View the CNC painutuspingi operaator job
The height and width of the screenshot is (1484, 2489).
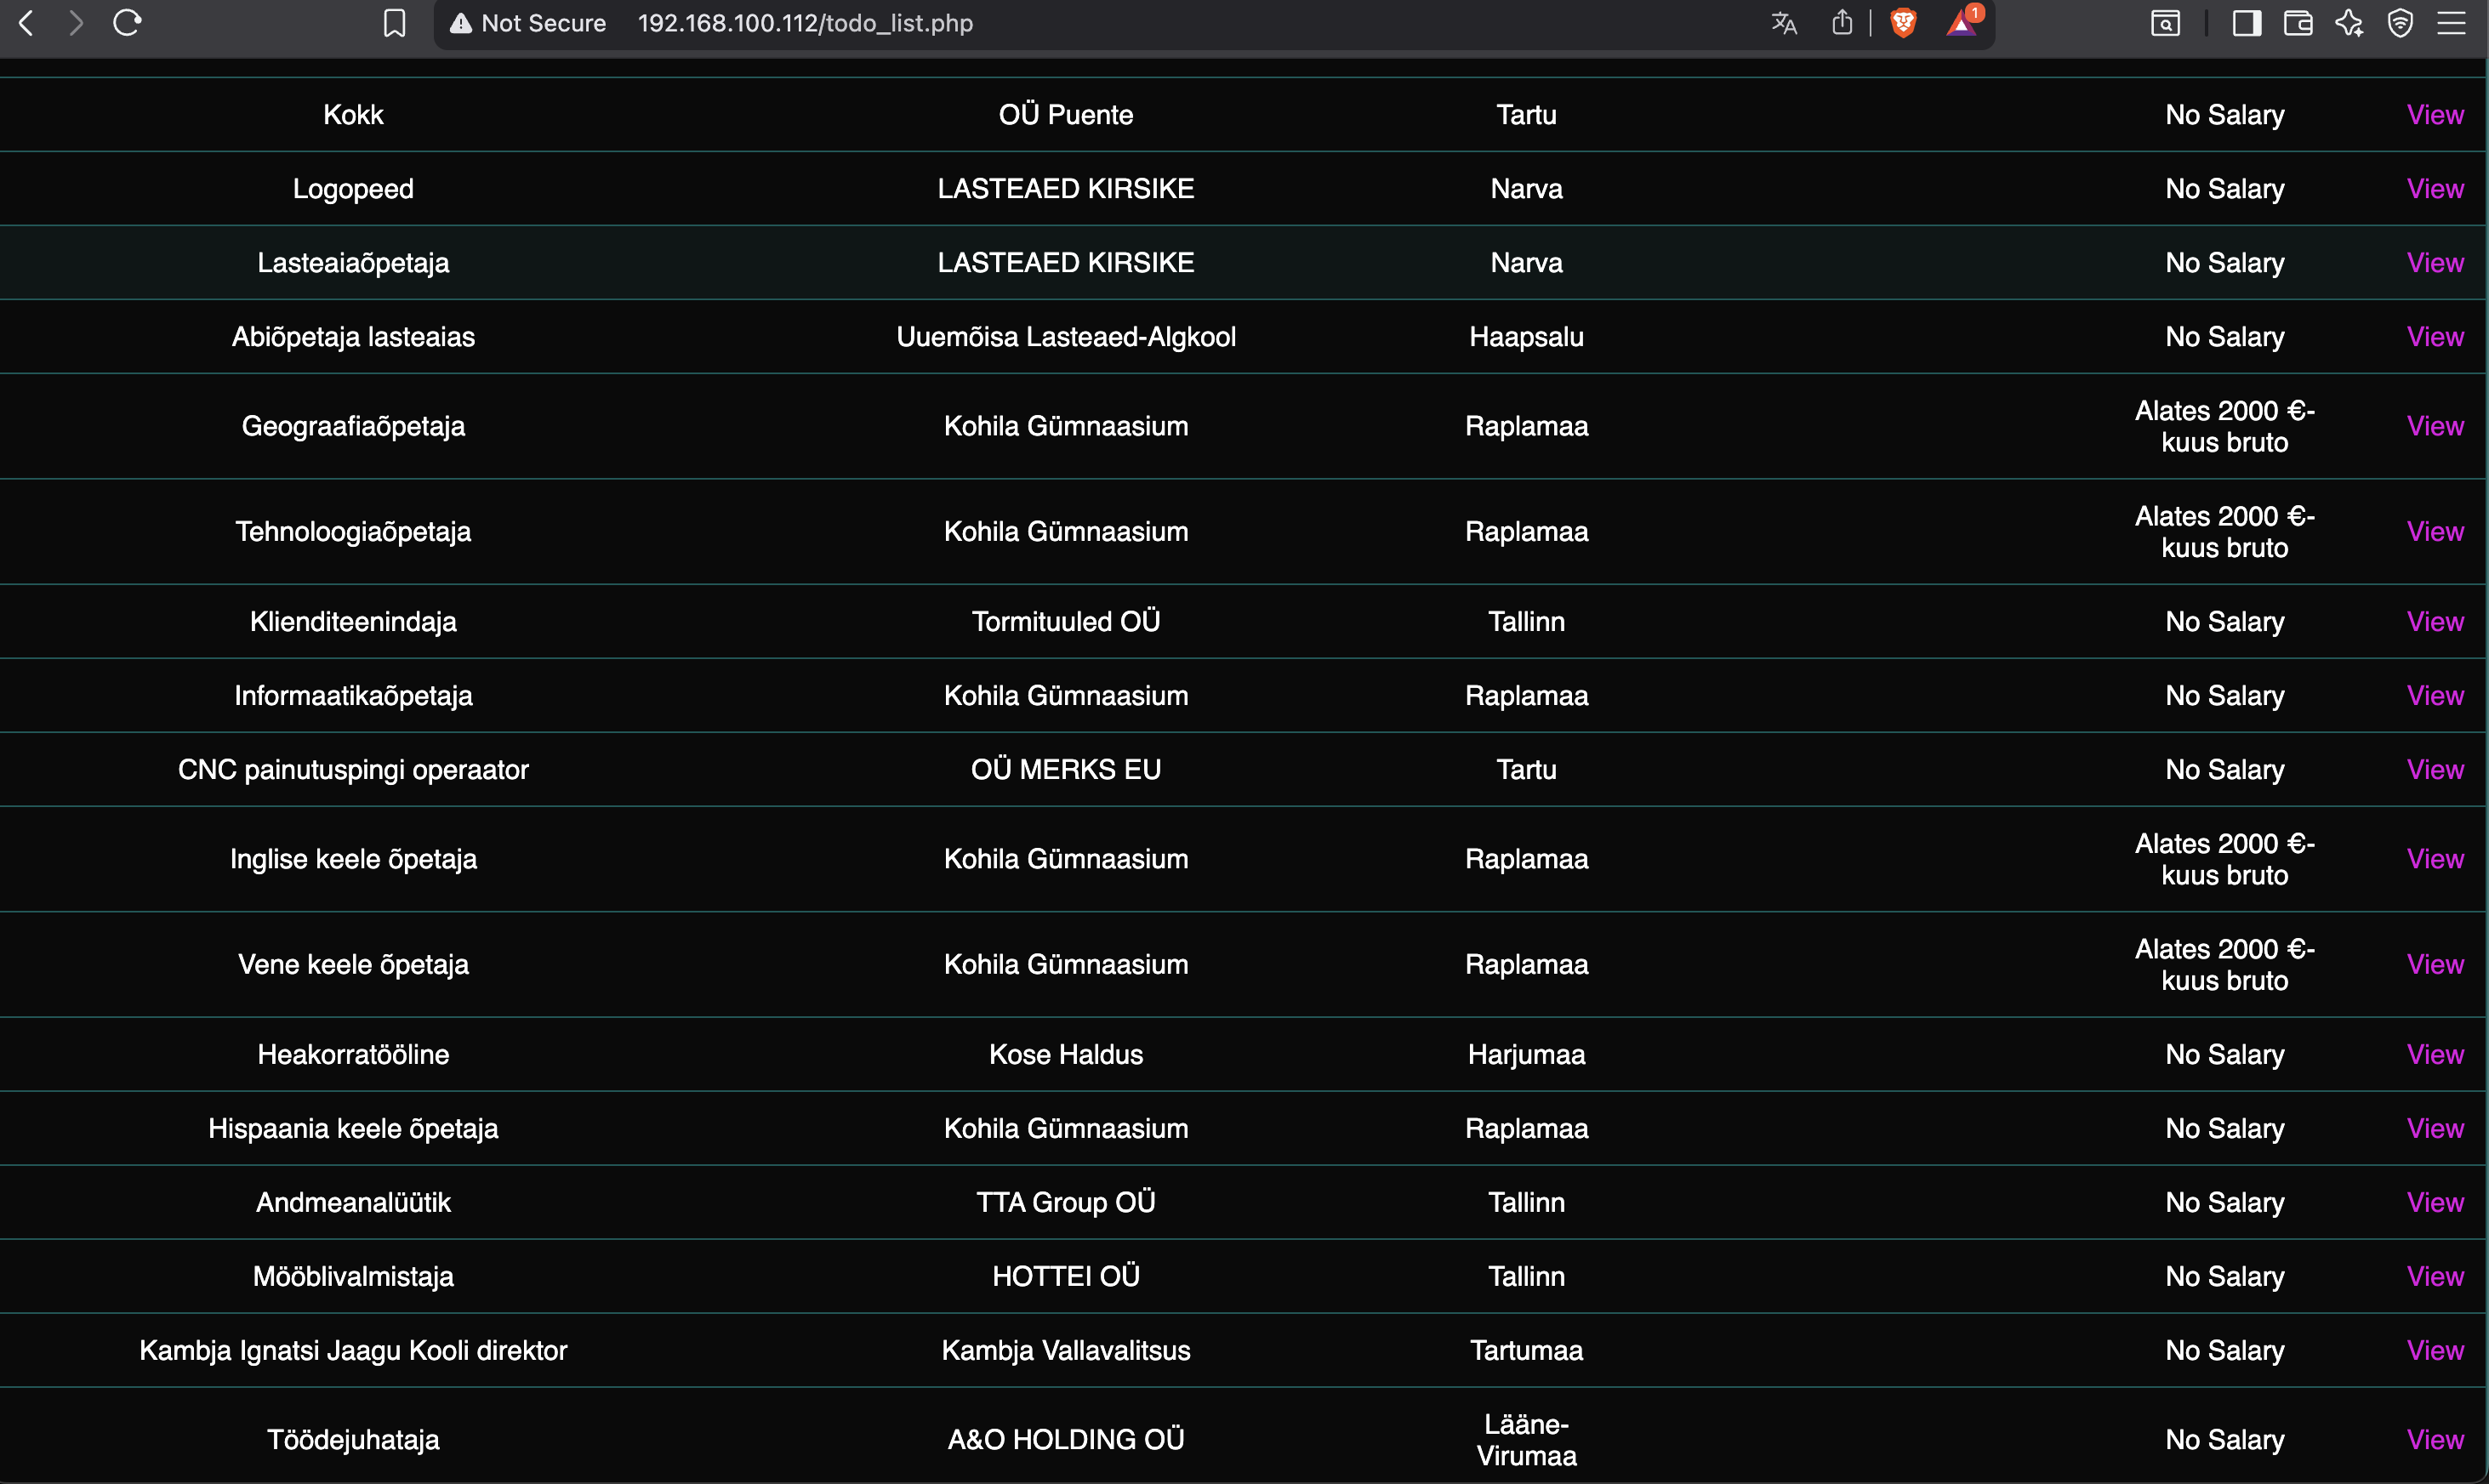2435,770
